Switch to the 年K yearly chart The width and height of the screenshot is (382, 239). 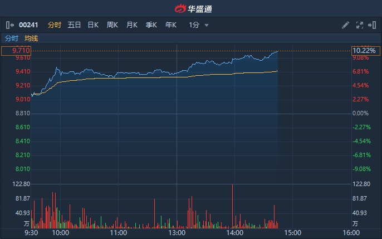click(x=170, y=25)
